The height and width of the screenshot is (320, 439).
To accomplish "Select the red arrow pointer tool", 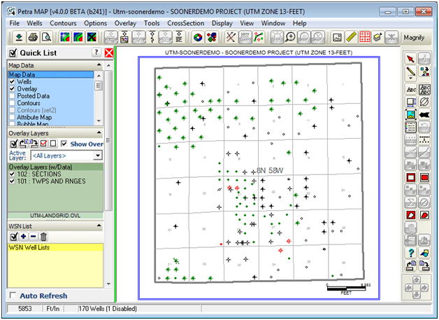I will pos(410,59).
